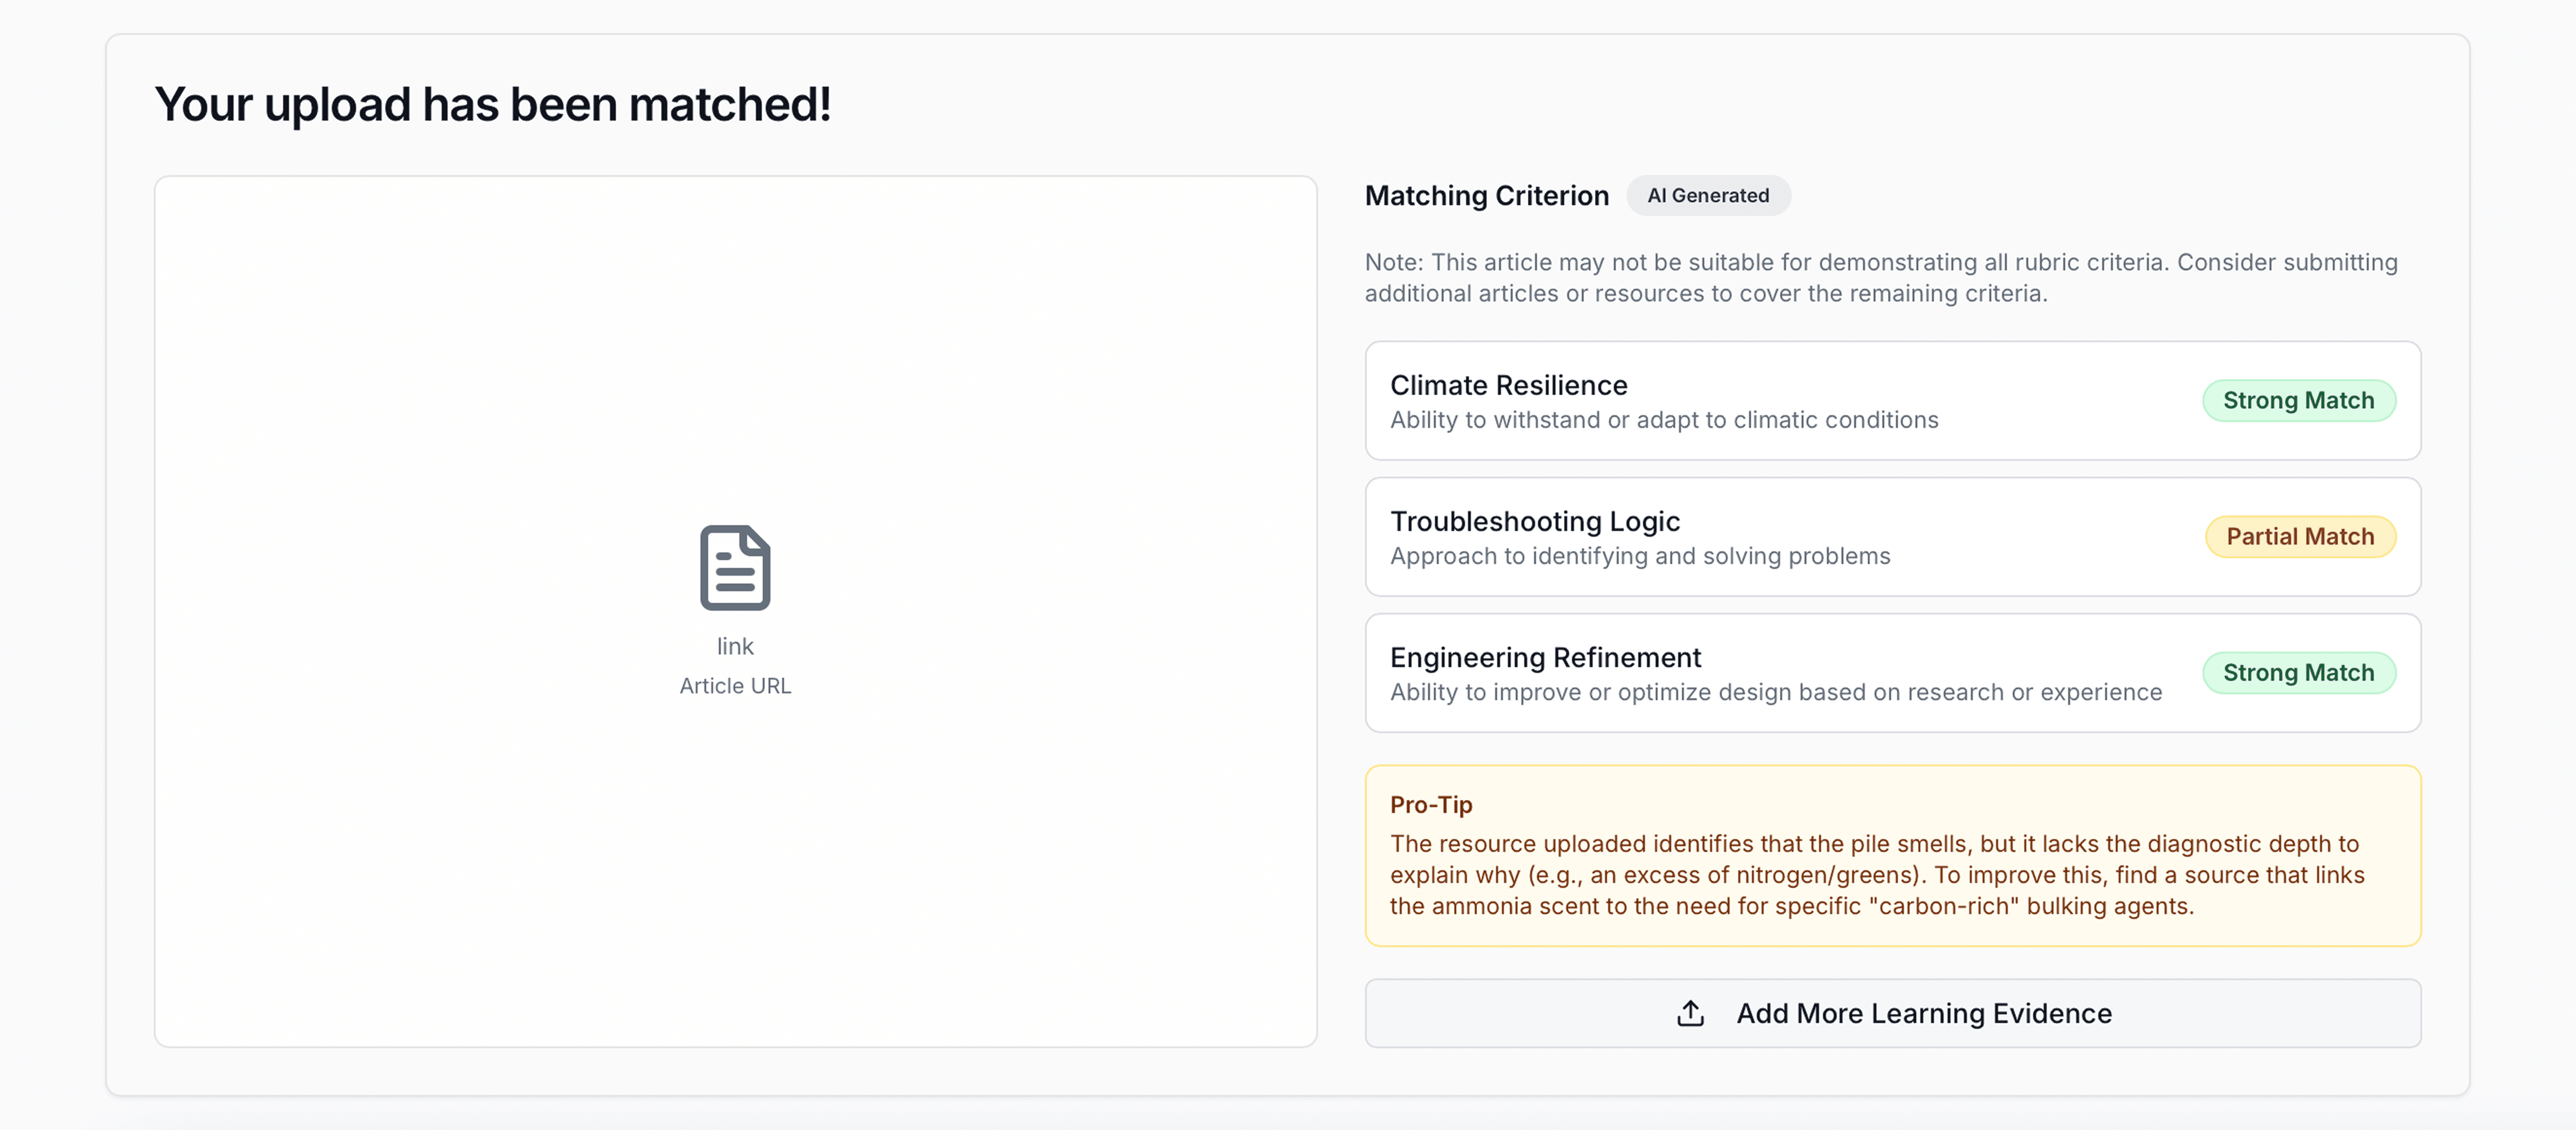The width and height of the screenshot is (2576, 1130).
Task: Click the Pro-Tip heading
Action: coord(1430,804)
